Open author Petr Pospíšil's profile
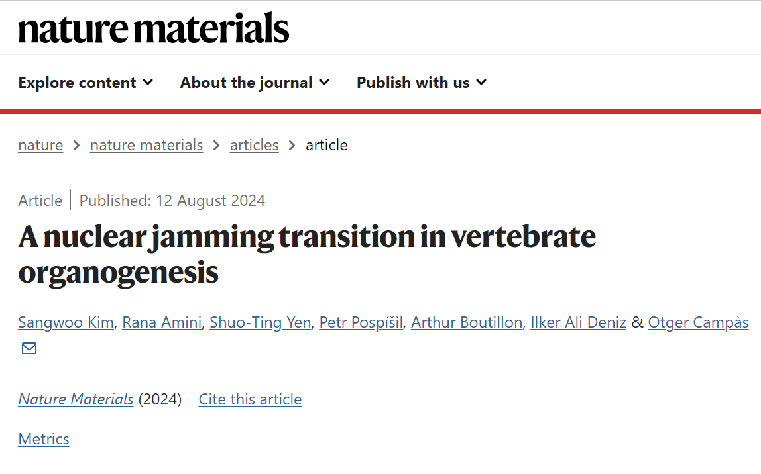 pos(361,322)
